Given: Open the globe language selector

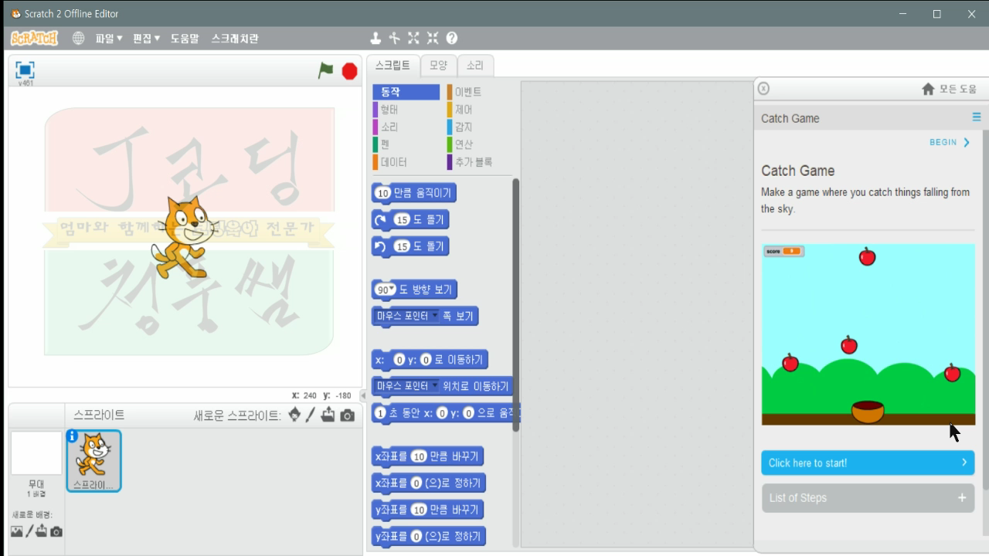Looking at the screenshot, I should click(x=78, y=39).
